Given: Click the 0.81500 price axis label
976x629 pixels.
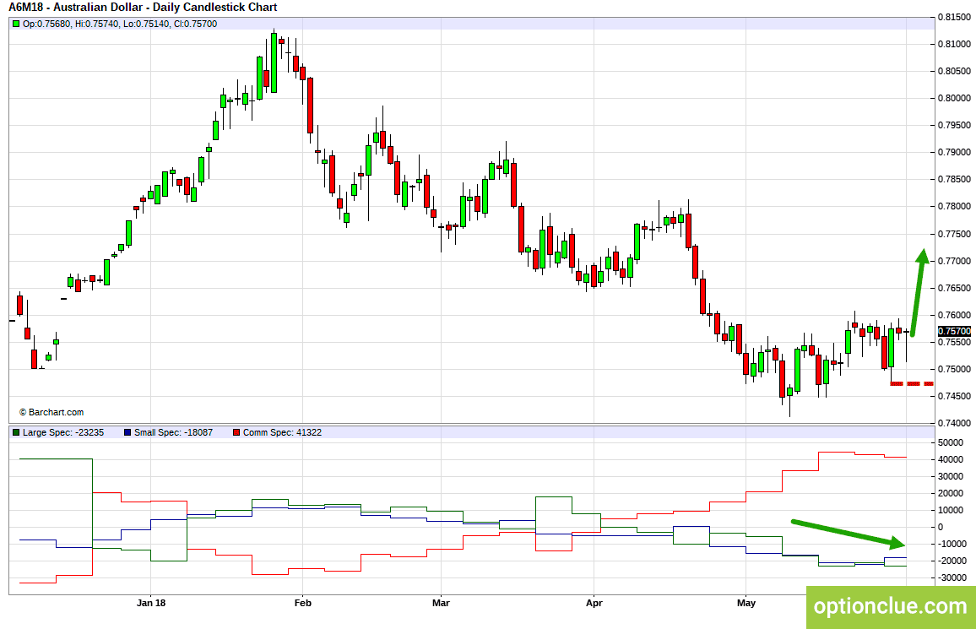Looking at the screenshot, I should click(x=953, y=17).
